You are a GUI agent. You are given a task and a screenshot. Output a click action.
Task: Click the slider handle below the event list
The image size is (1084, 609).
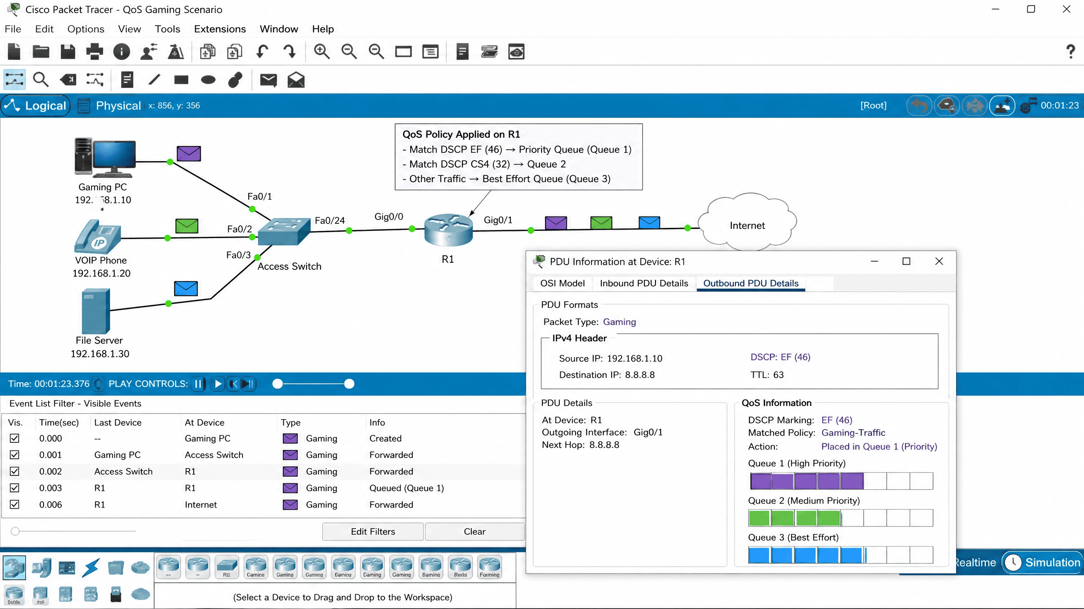pyautogui.click(x=15, y=531)
